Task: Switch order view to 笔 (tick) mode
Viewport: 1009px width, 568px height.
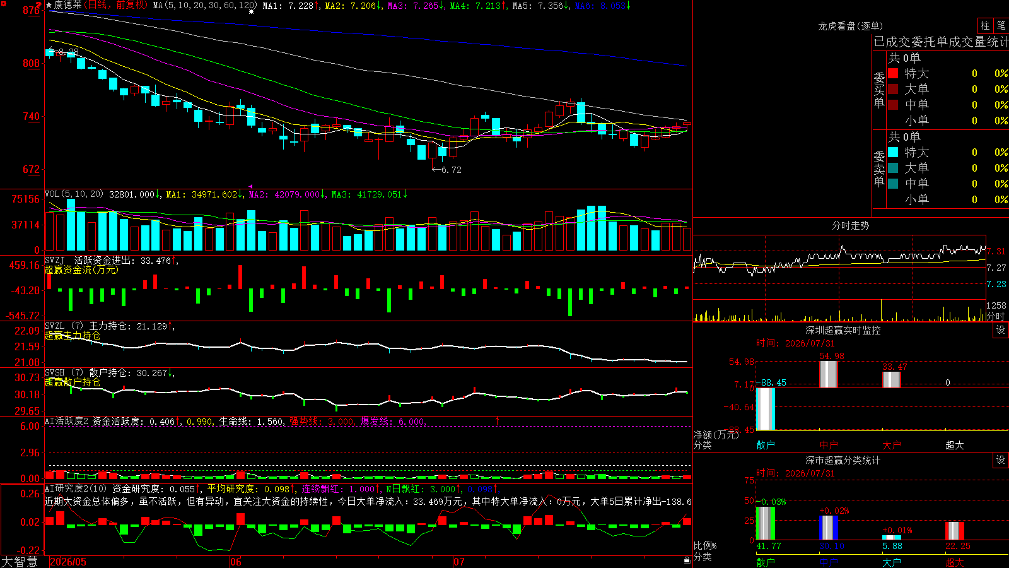Action: tap(1001, 25)
